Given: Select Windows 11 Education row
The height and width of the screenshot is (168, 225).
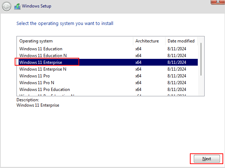Looking at the screenshot, I should pos(108,49).
